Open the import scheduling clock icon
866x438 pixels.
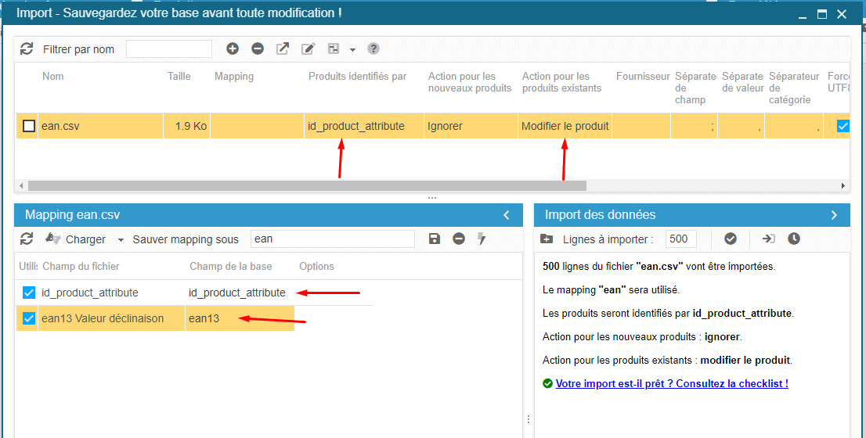(x=794, y=239)
